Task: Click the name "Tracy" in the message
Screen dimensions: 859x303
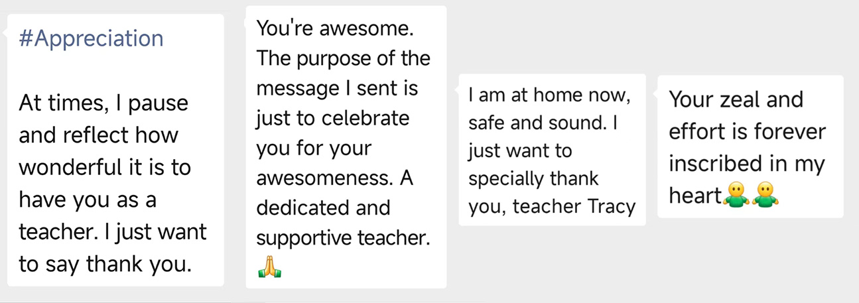Action: pyautogui.click(x=612, y=207)
